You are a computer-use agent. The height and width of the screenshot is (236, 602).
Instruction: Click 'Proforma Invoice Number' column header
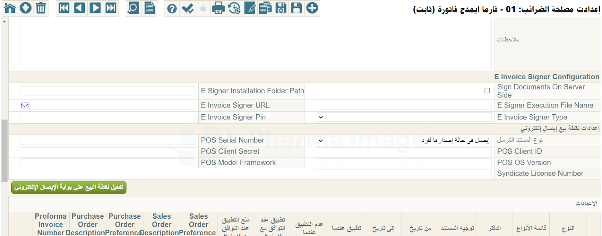[50, 225]
